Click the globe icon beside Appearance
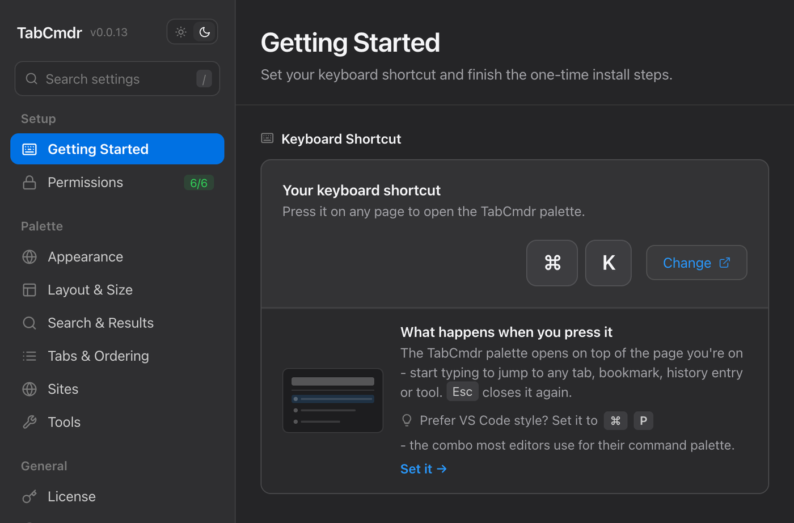The image size is (794, 523). click(x=29, y=257)
